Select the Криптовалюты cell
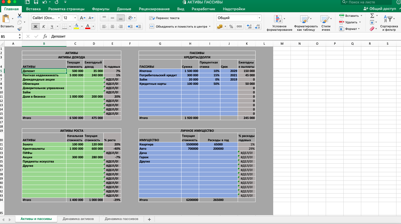 click(44, 149)
